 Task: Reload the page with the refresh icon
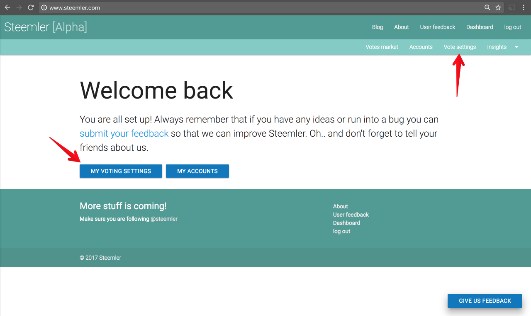point(31,7)
